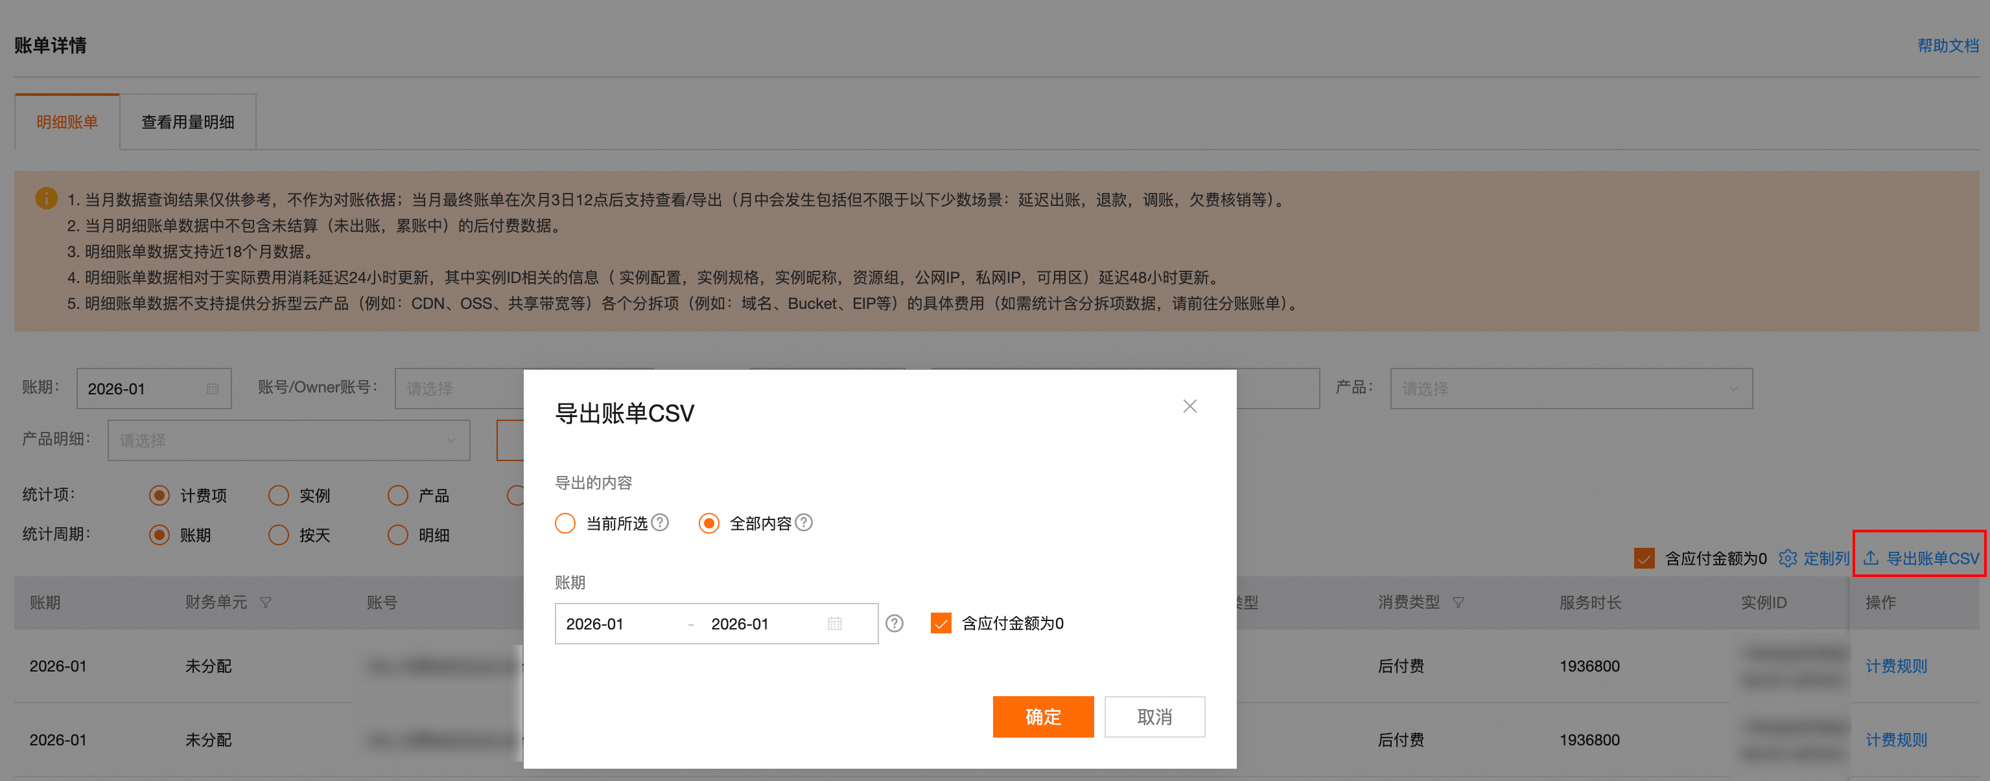Viewport: 1990px width, 781px height.
Task: Open the 账期 2026-01 month picker
Action: [x=153, y=388]
